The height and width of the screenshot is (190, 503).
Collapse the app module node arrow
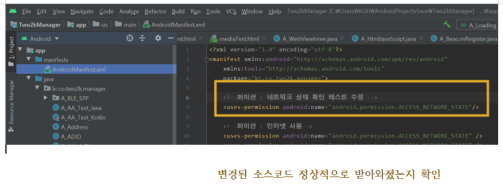pyautogui.click(x=20, y=50)
